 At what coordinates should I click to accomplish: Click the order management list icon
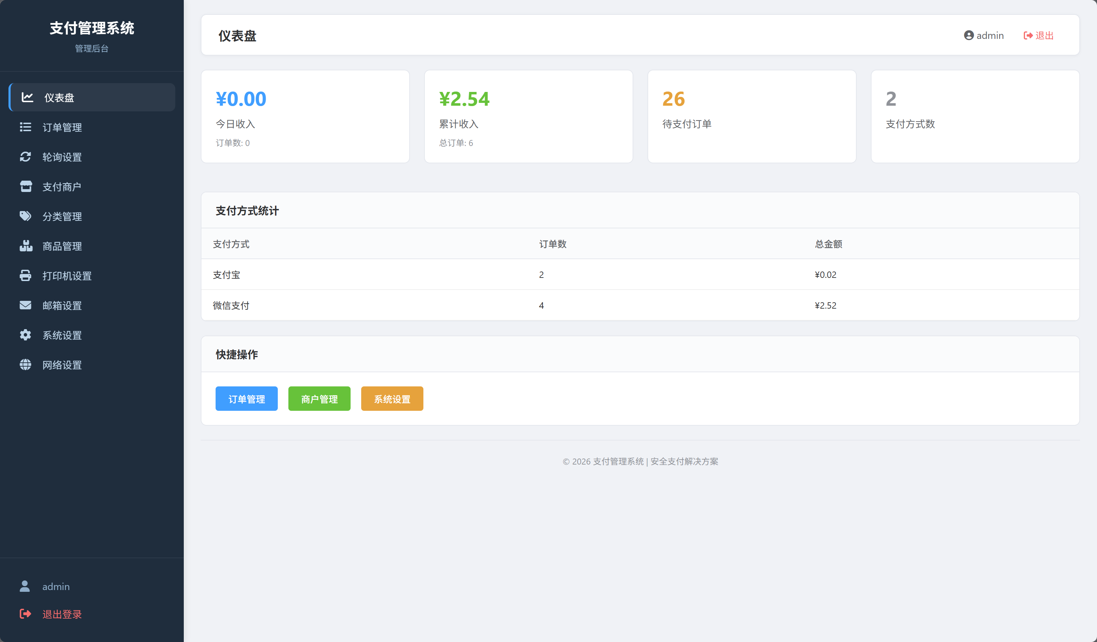point(26,127)
